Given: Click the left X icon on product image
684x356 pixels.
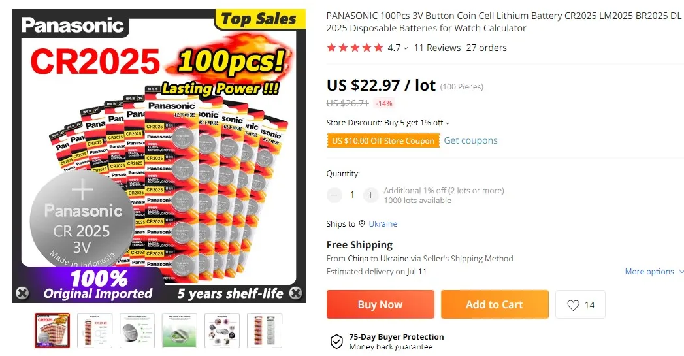Looking at the screenshot, I should (22, 293).
